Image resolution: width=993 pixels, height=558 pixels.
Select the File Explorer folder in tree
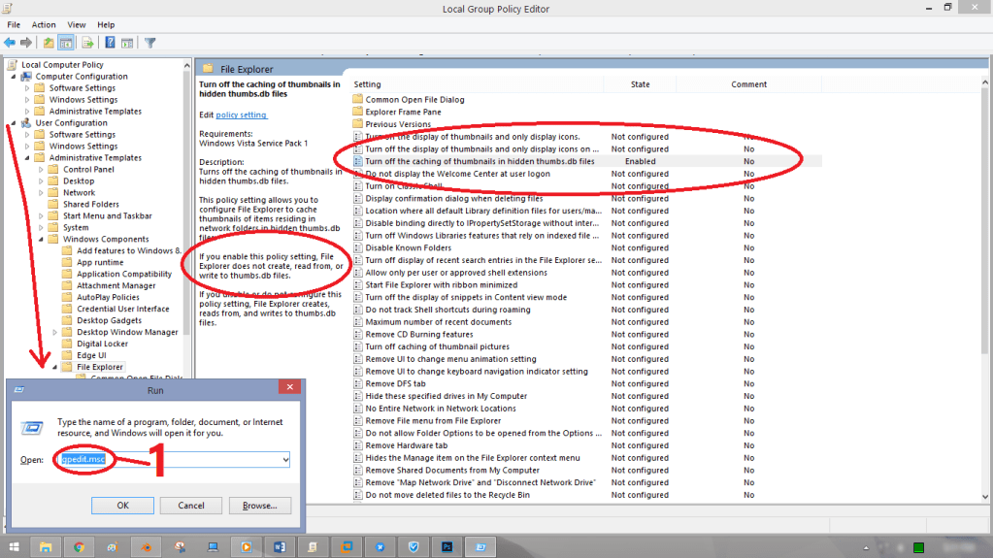click(99, 367)
